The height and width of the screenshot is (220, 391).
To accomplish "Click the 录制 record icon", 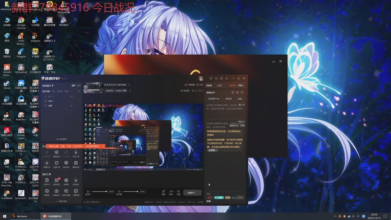I will 171,192.
